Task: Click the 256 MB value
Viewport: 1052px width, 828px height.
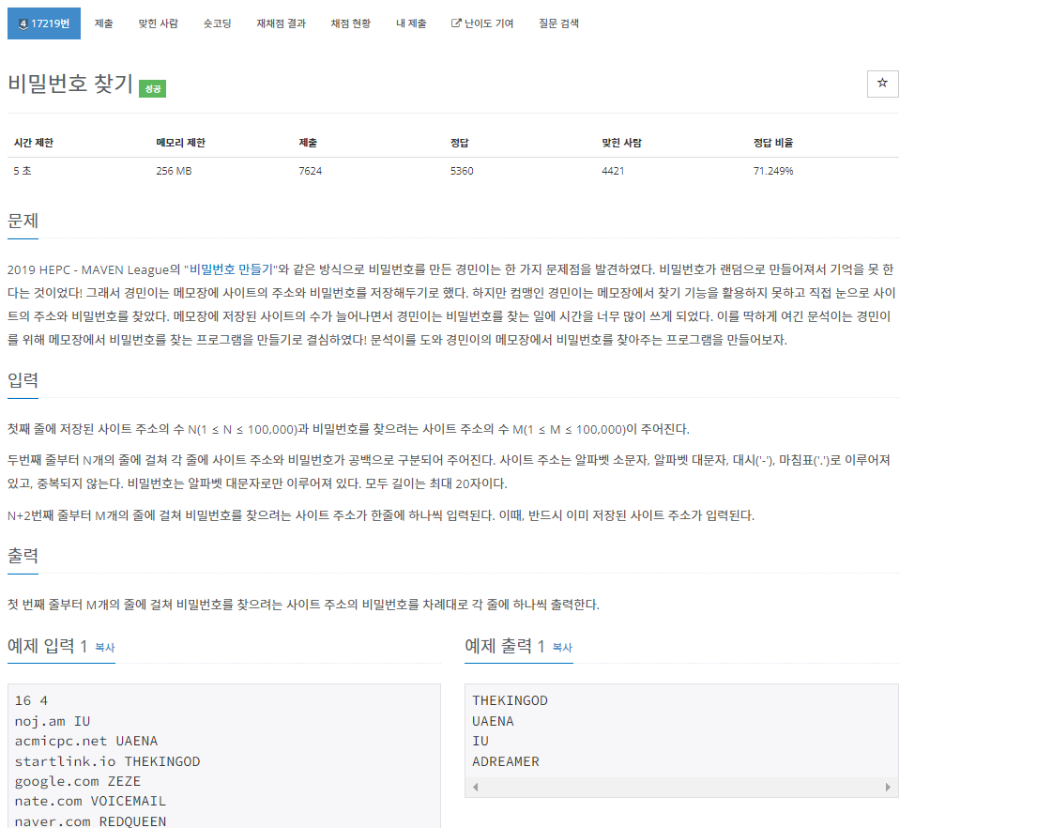Action: pos(174,171)
